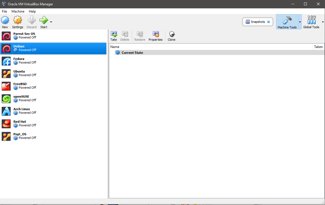Select the FreeBSD virtual machine
The image size is (325, 205).
53,86
